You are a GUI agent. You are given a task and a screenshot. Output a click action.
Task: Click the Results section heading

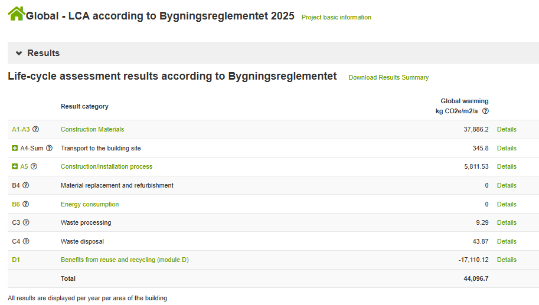pos(43,53)
